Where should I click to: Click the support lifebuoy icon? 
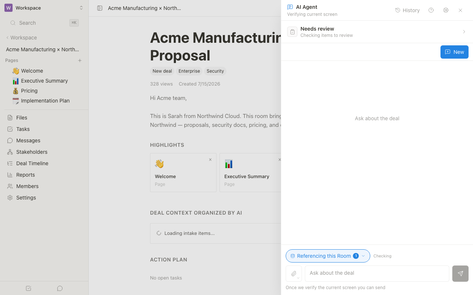pos(446,10)
